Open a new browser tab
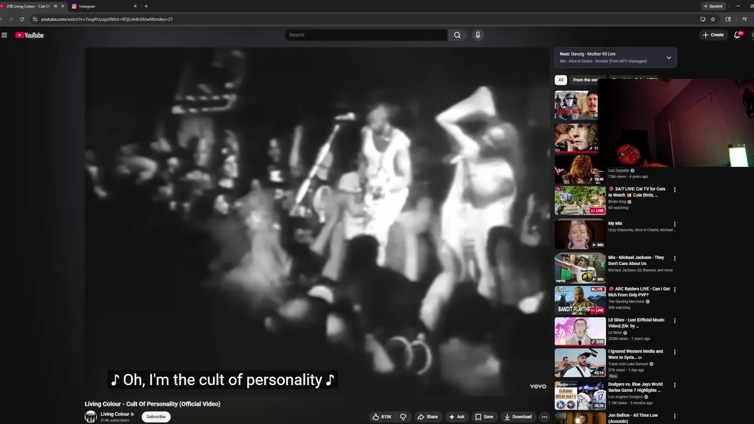754x424 pixels. click(x=146, y=6)
